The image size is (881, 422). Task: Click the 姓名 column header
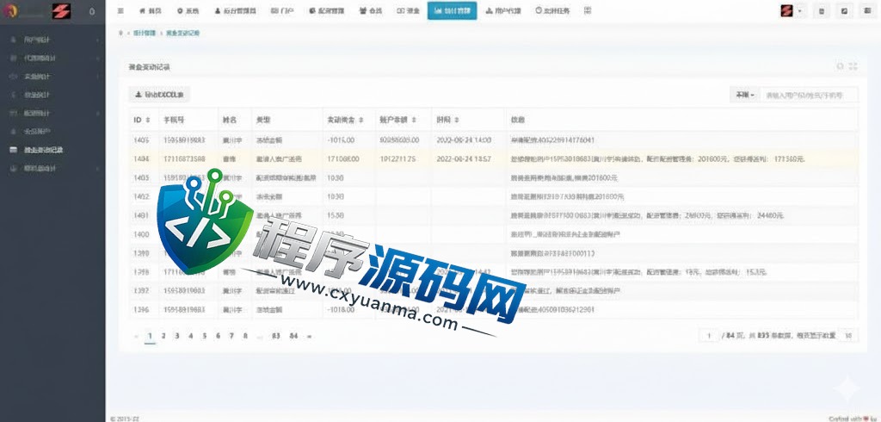(x=229, y=120)
